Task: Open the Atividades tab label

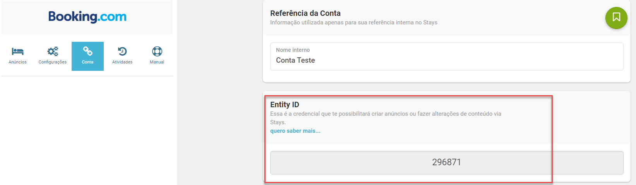Action: tap(122, 62)
